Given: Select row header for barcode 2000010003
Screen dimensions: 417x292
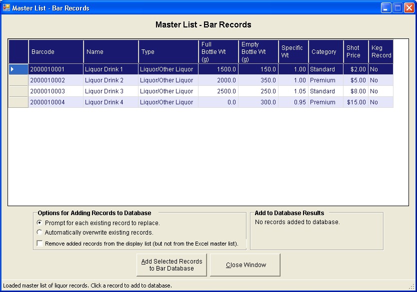Looking at the screenshot, I should coord(18,91).
